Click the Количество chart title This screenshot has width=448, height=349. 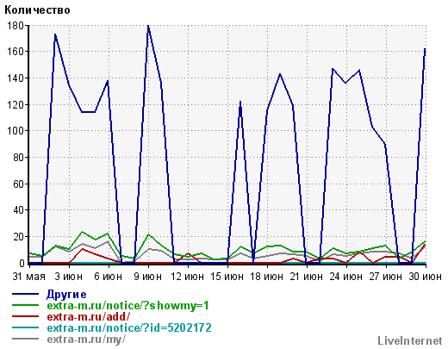(x=37, y=10)
